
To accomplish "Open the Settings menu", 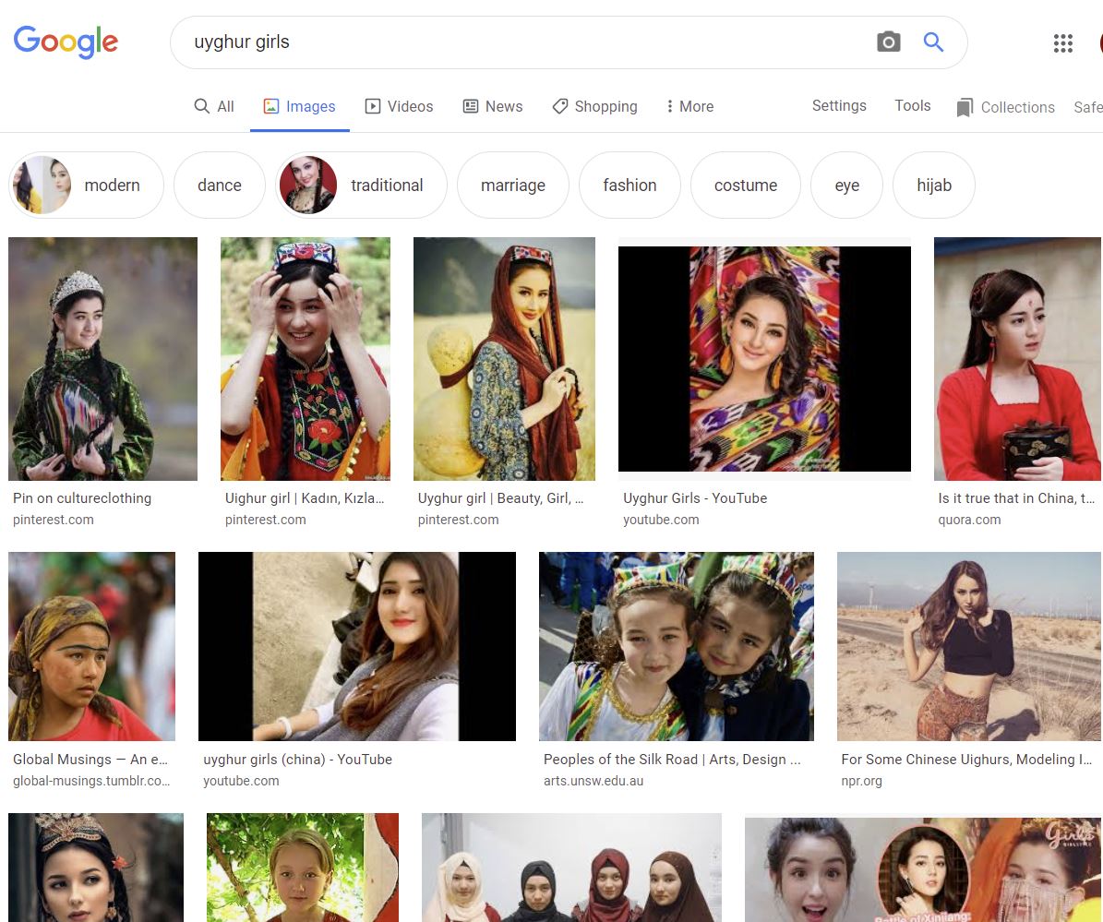I will 839,105.
